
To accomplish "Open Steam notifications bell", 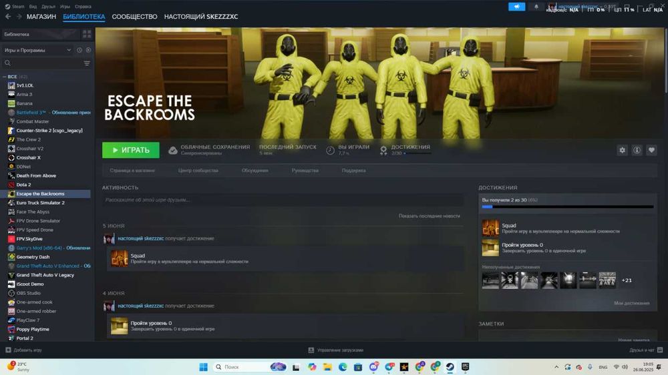I will pos(536,7).
